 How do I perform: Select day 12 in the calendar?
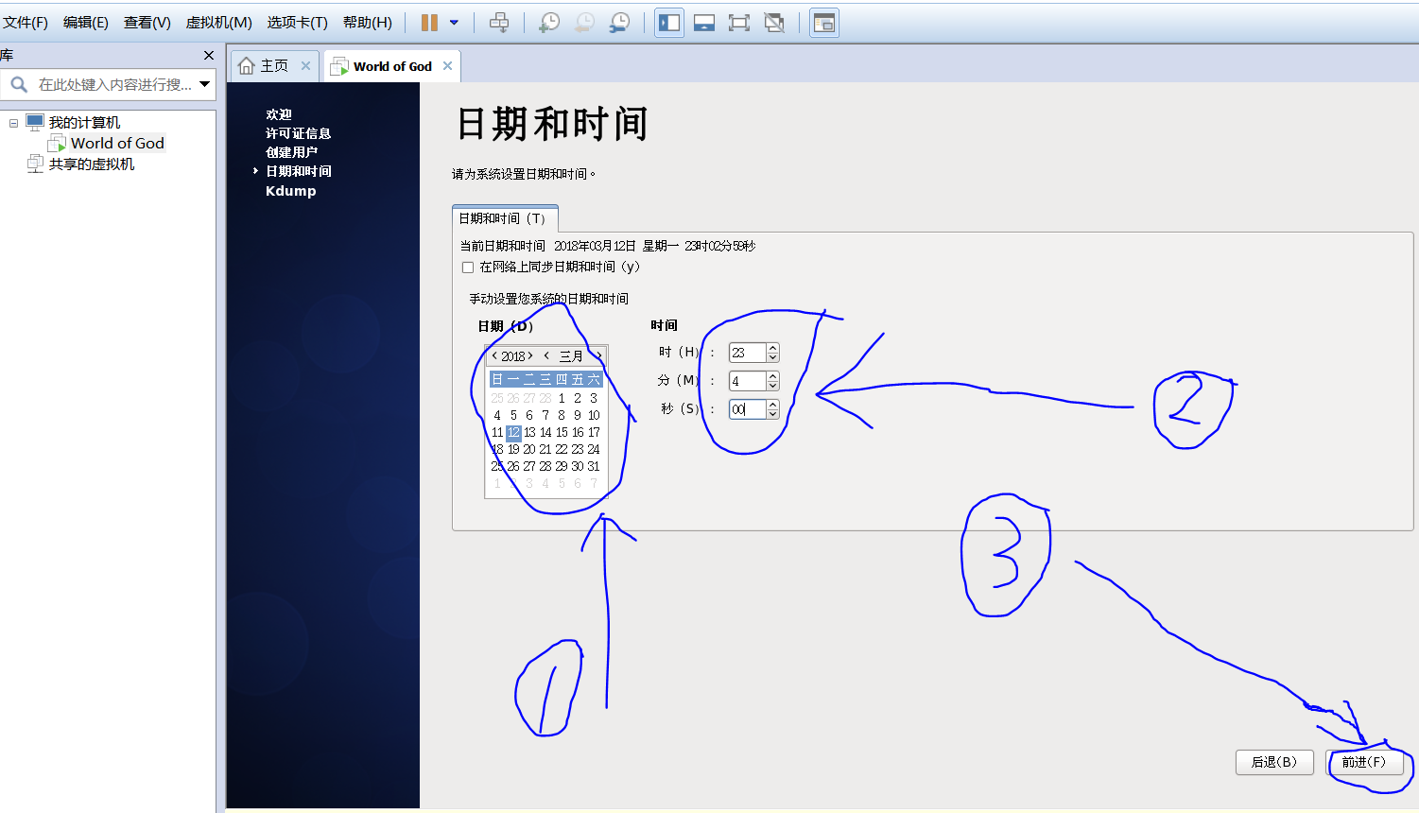[x=513, y=432]
